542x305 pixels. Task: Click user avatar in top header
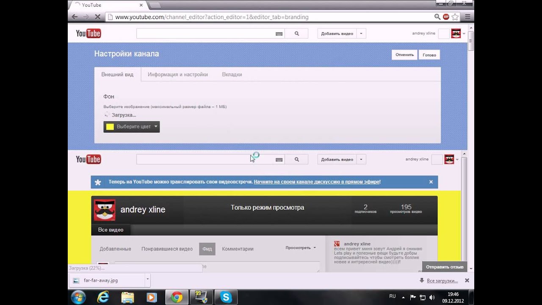(456, 33)
